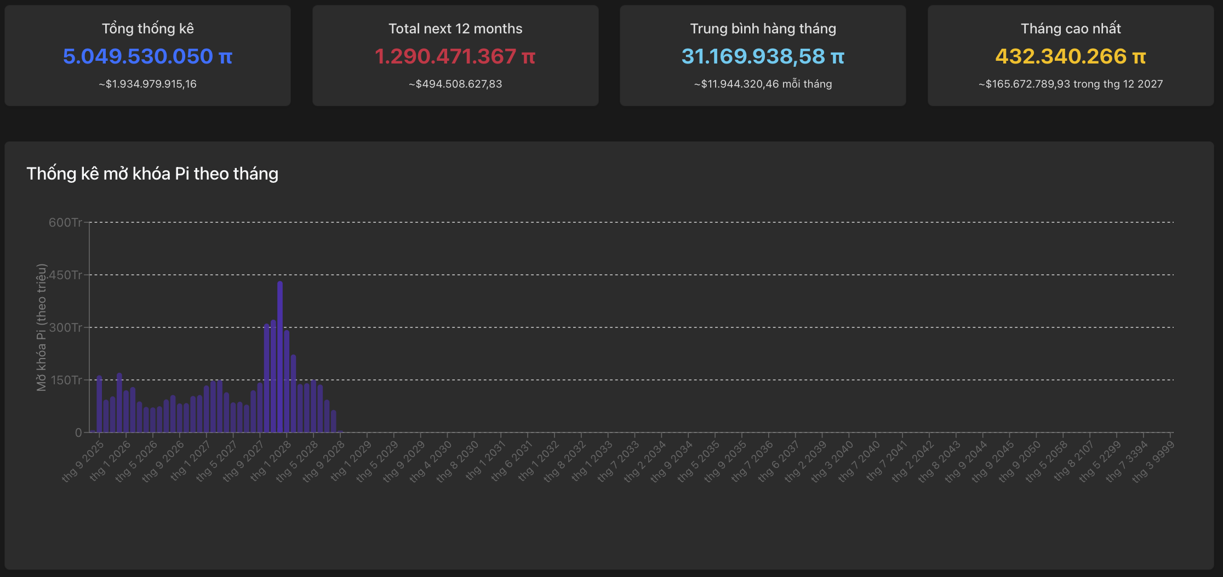Click x-axis label "thg 4 2030"
Viewport: 1223px width, 577px height.
point(431,461)
